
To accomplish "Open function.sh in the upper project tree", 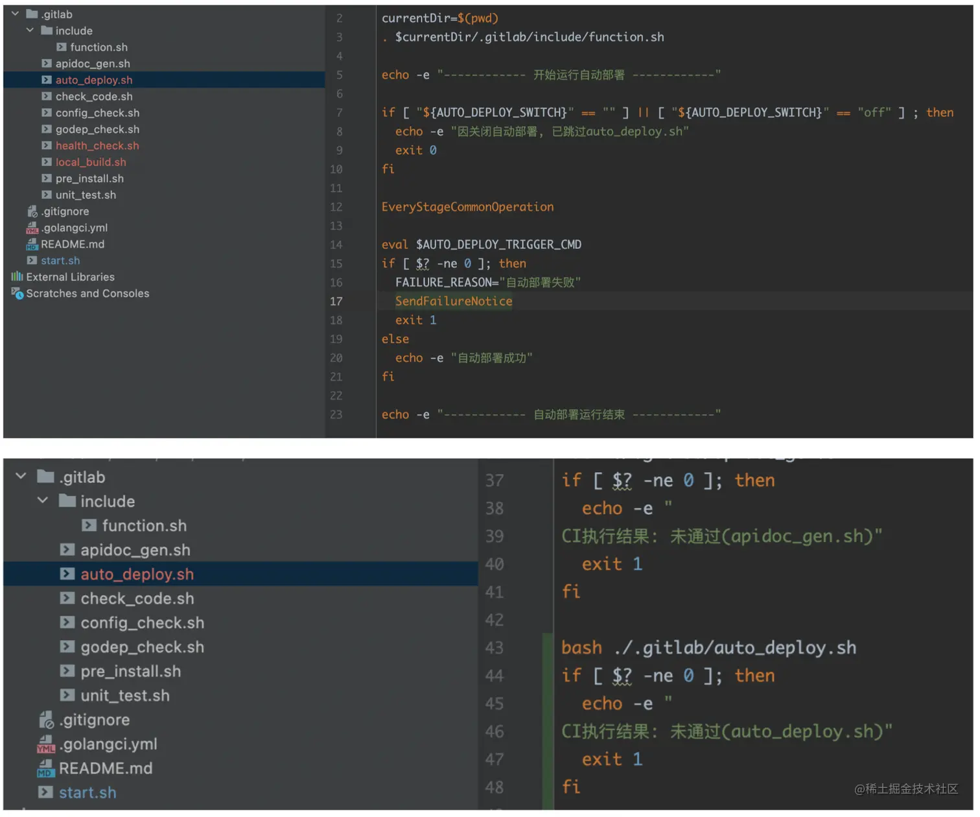I will [x=99, y=47].
